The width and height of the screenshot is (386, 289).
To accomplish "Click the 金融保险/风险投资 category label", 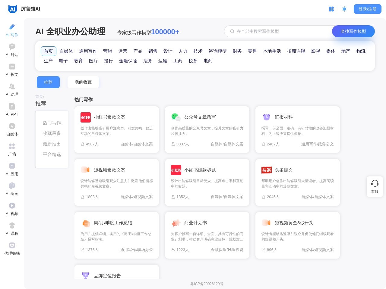I will [227, 250].
